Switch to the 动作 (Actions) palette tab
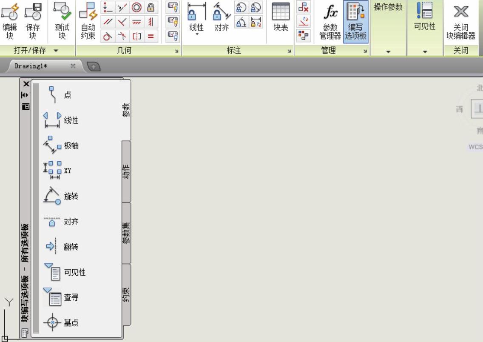This screenshot has height=342, width=483. pyautogui.click(x=126, y=171)
